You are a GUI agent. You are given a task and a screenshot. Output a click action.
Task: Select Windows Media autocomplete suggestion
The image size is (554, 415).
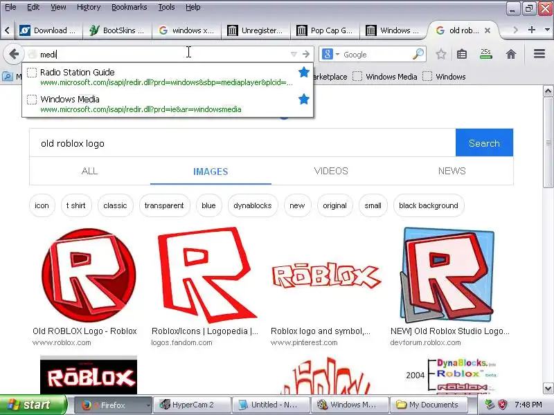point(168,104)
